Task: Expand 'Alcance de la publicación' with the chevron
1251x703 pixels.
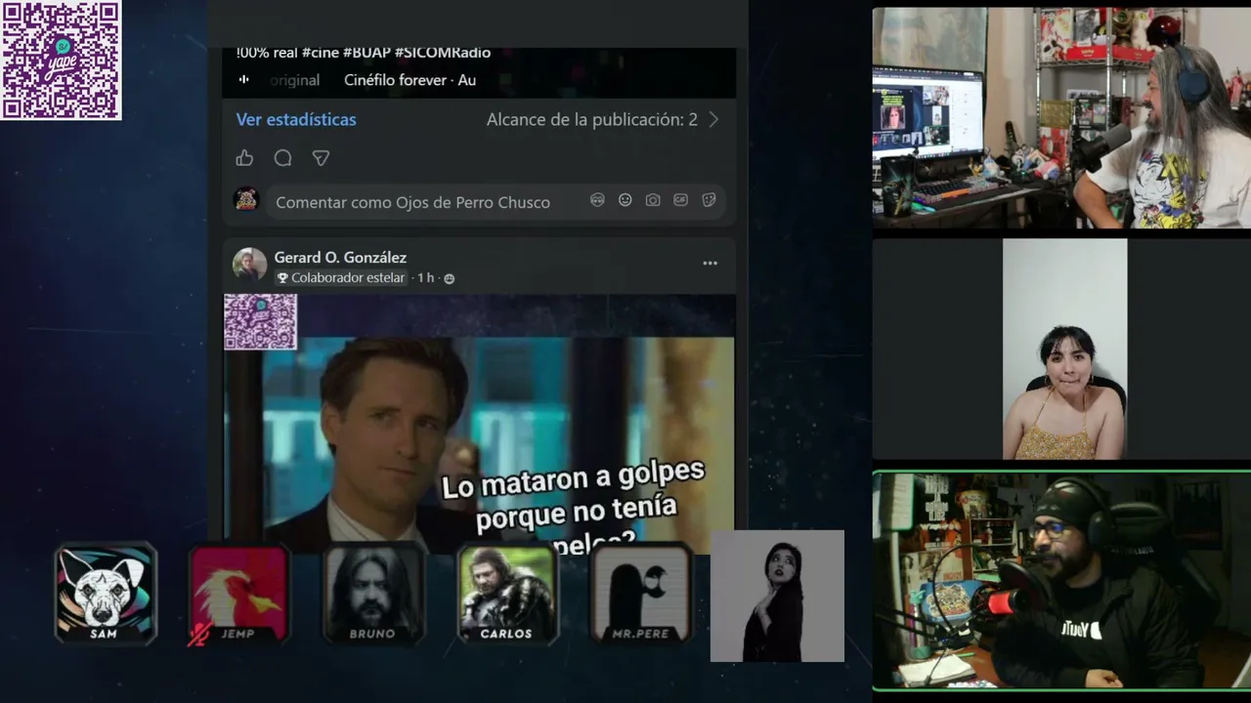Action: pyautogui.click(x=713, y=120)
